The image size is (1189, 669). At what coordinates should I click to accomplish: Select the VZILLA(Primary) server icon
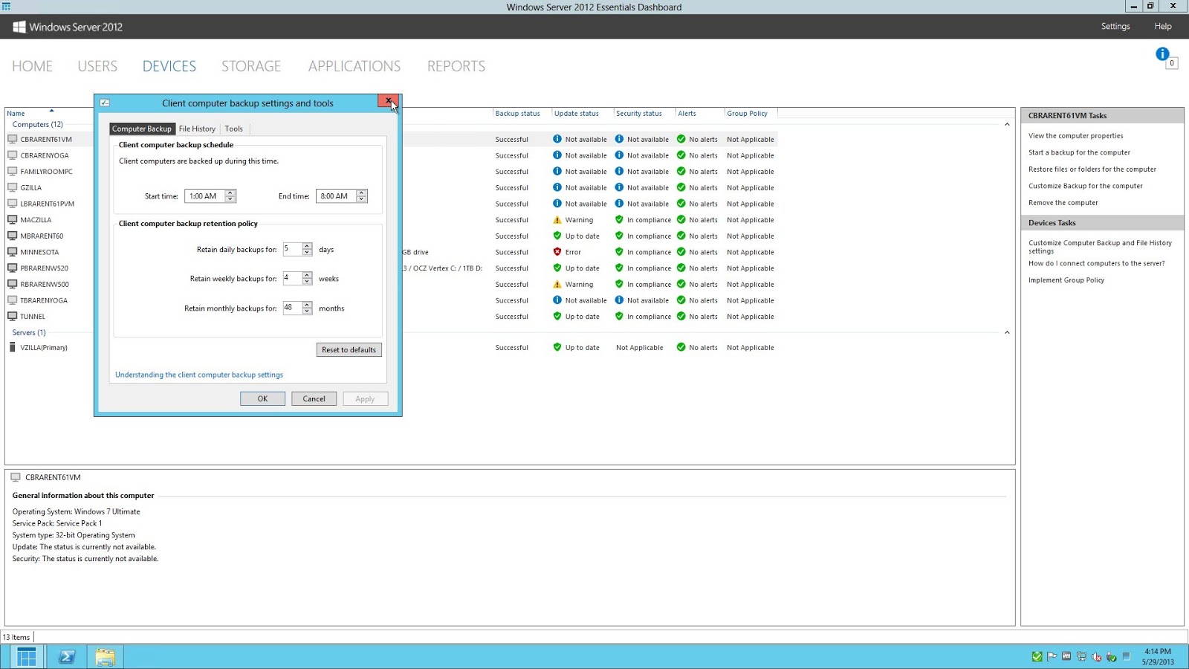[13, 347]
